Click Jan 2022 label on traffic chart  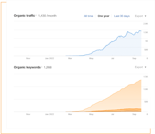point(49,58)
